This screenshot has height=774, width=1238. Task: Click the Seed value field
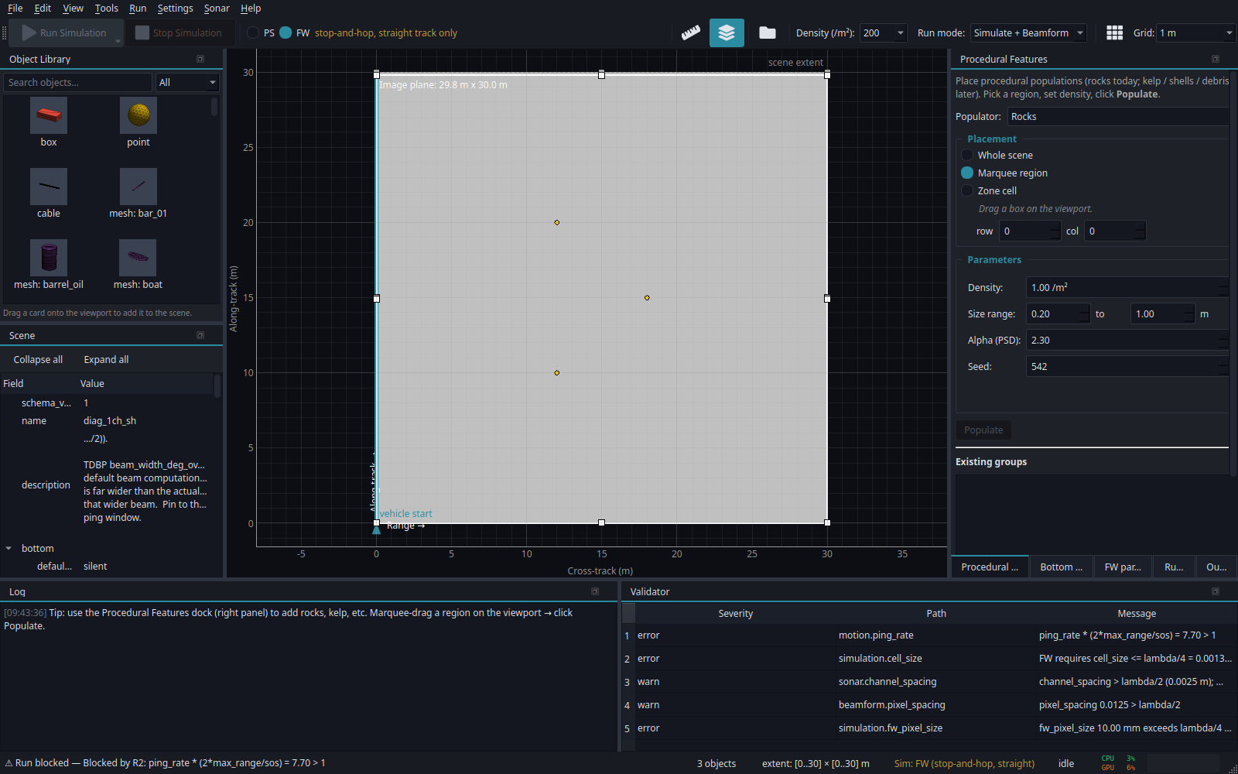click(x=1127, y=366)
